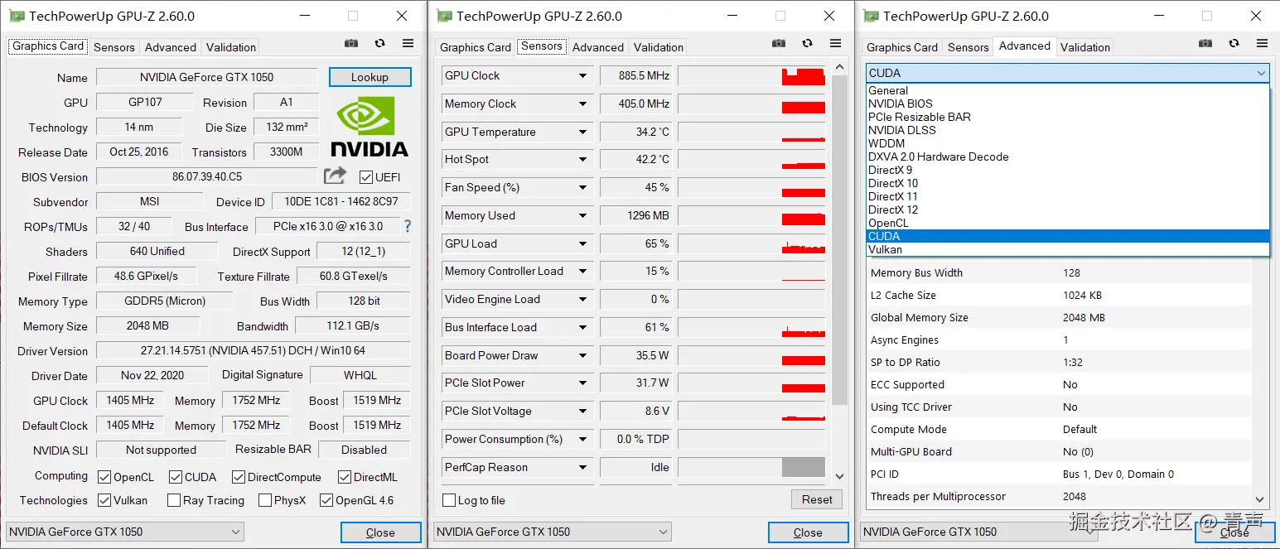Switch to Sensors tab in Graphics Card window
The height and width of the screenshot is (549, 1280).
coord(114,47)
